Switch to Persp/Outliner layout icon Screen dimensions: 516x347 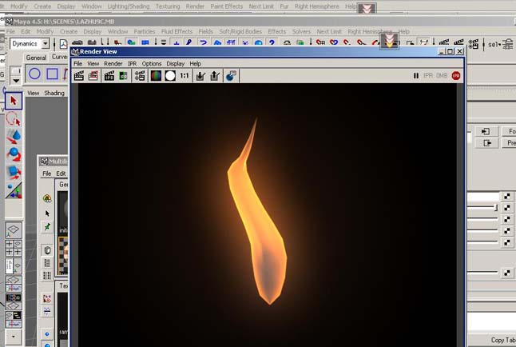pos(14,265)
